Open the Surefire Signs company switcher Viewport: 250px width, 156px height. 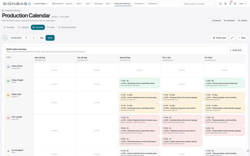point(41,4)
